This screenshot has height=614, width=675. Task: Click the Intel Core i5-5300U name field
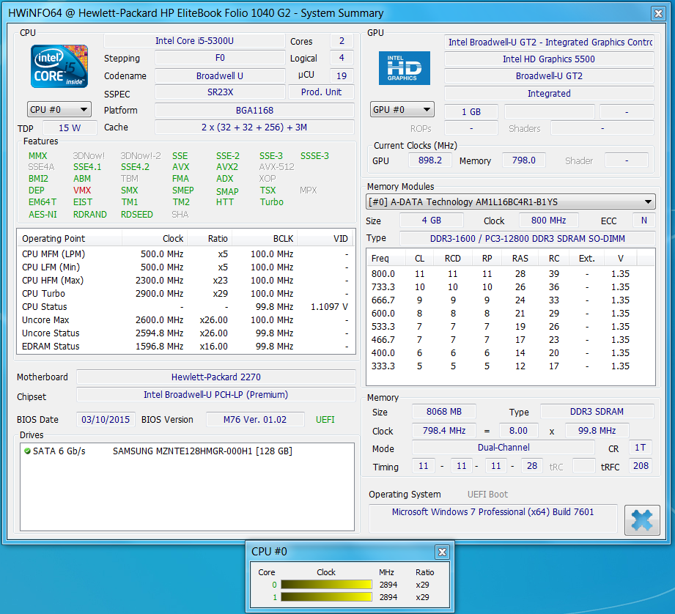coord(194,41)
